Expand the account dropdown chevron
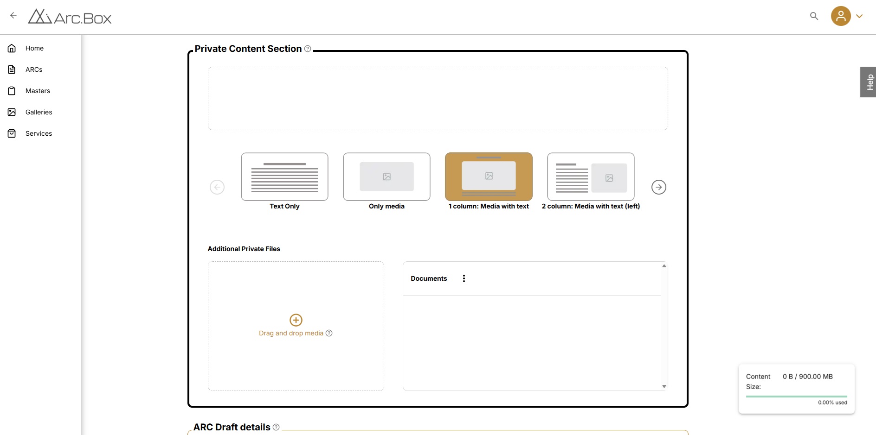 (859, 16)
